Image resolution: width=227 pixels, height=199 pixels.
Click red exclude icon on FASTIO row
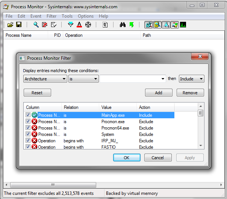[x=35, y=146]
